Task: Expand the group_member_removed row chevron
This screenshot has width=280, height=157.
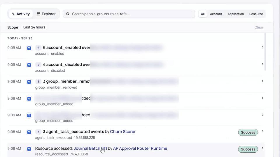Action: 262,81
